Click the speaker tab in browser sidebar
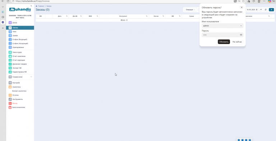 coord(3,17)
